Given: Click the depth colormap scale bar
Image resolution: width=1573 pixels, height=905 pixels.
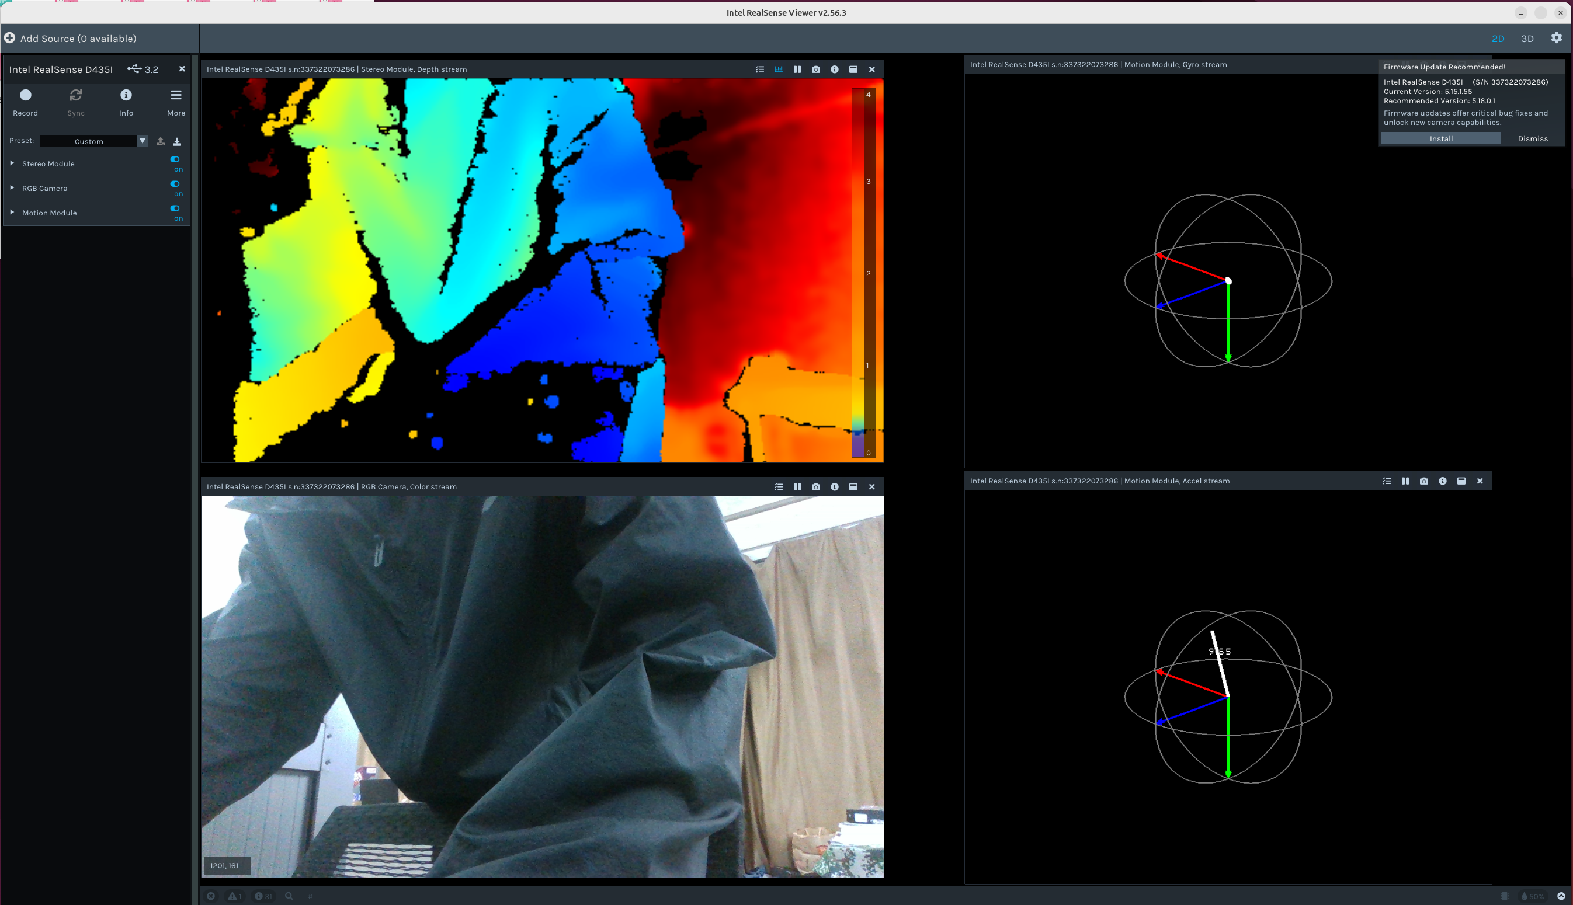Looking at the screenshot, I should pyautogui.click(x=863, y=273).
